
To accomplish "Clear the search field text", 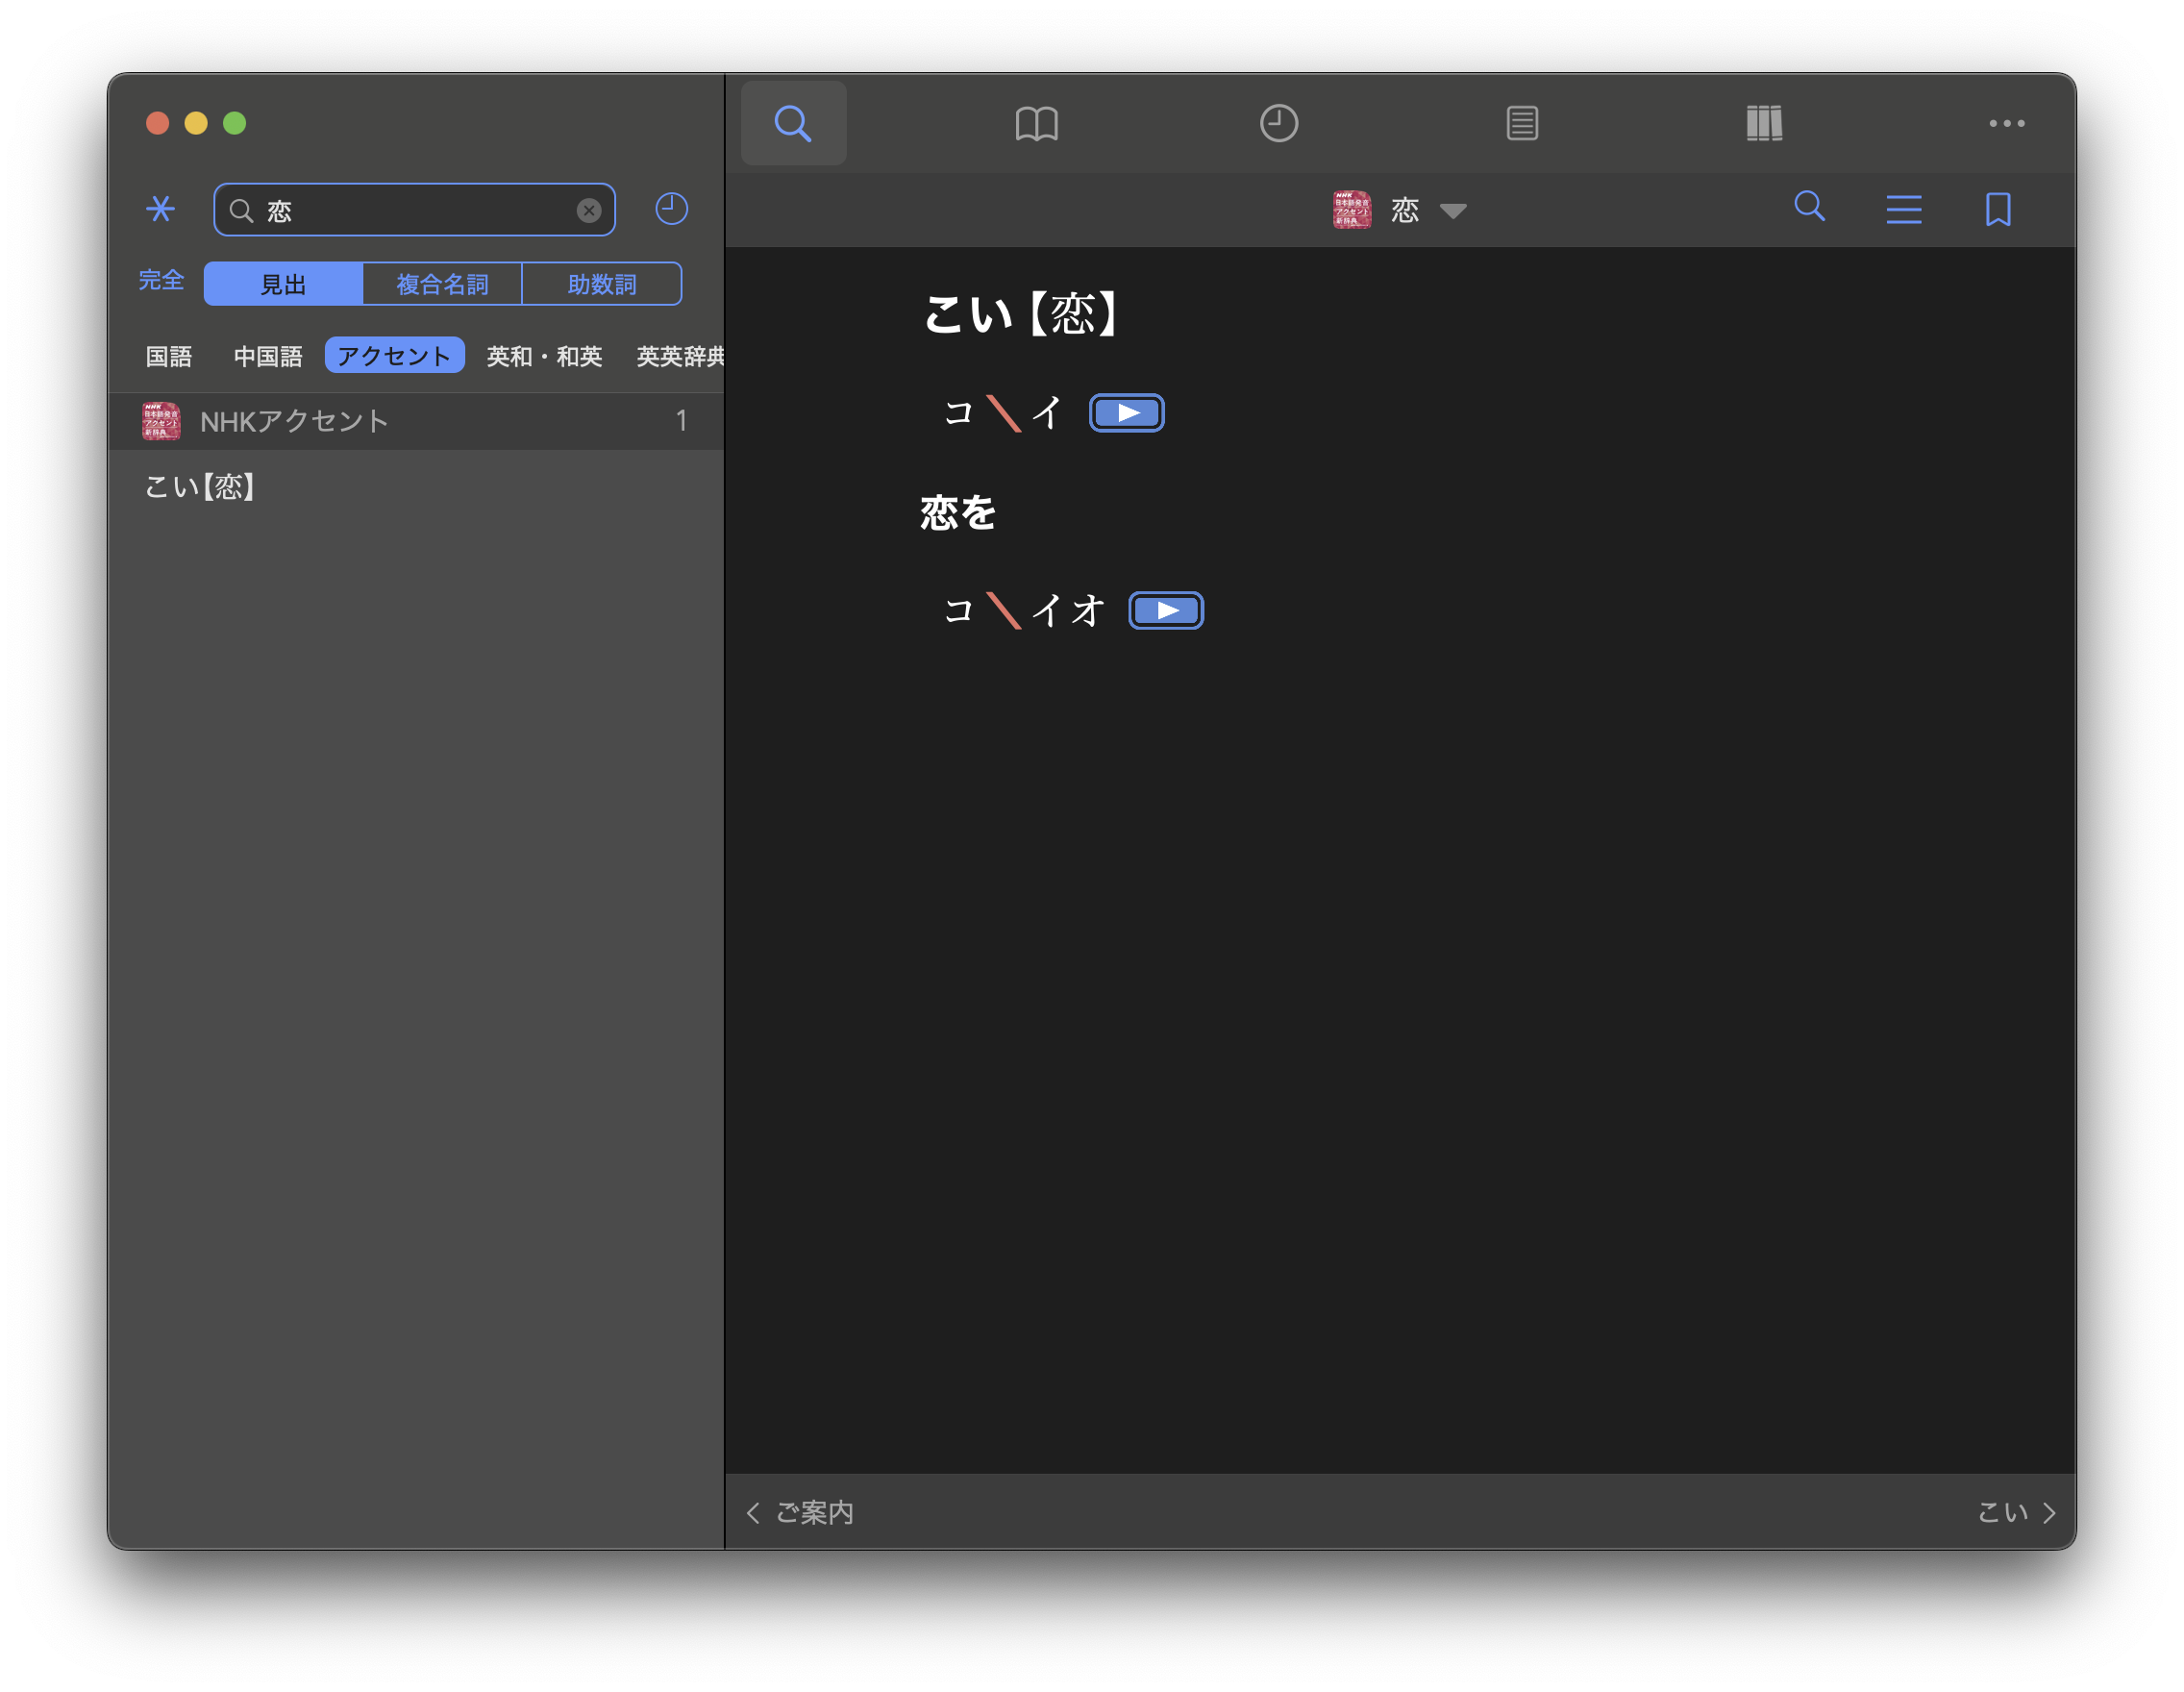I will 588,210.
